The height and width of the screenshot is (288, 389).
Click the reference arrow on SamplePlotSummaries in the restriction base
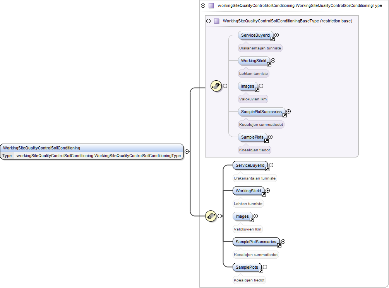[284, 115]
